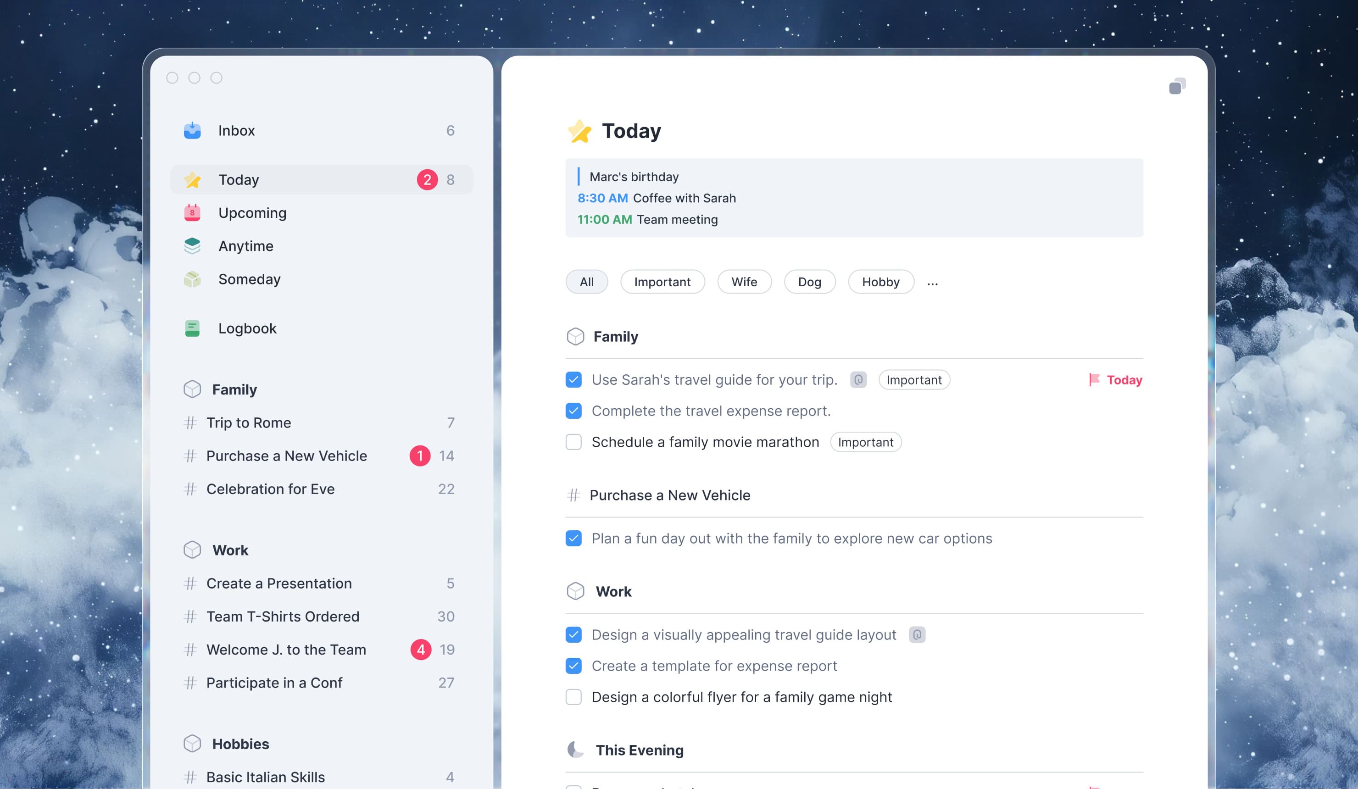Click the Logbook green book icon
The width and height of the screenshot is (1358, 789).
coord(192,328)
